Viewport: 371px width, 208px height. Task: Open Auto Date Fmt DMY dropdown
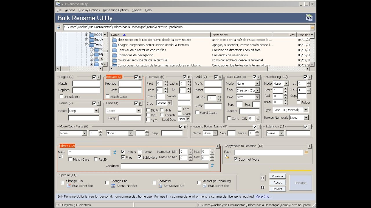click(257, 97)
